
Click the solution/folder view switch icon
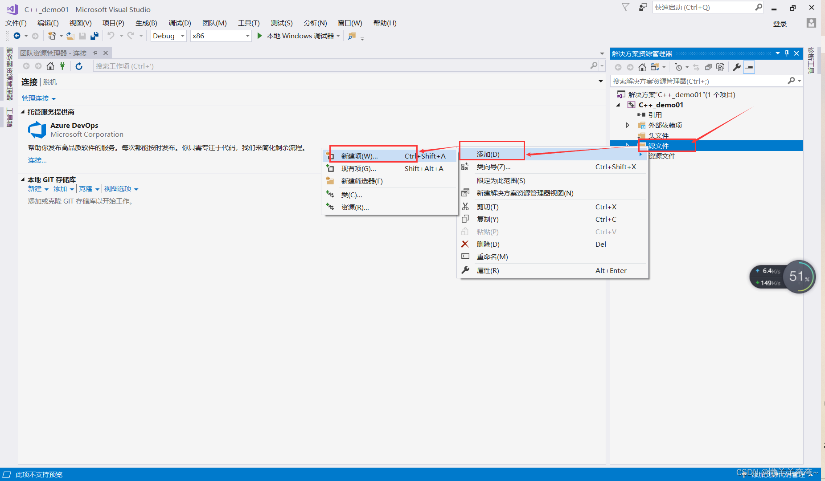[655, 67]
